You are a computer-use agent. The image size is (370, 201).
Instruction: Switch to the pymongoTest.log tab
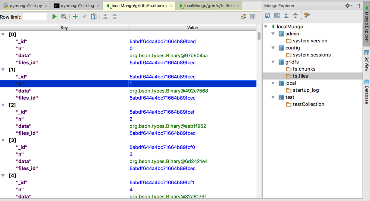77,6
